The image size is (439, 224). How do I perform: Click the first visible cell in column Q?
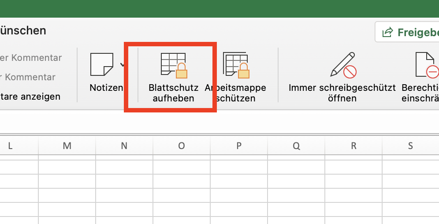pos(296,167)
